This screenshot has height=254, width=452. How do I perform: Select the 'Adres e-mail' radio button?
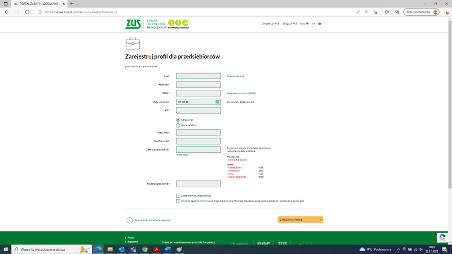click(178, 120)
